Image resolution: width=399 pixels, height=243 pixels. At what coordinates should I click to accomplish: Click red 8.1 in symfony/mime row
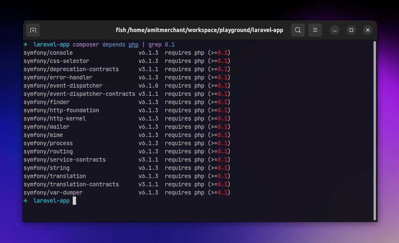point(222,135)
